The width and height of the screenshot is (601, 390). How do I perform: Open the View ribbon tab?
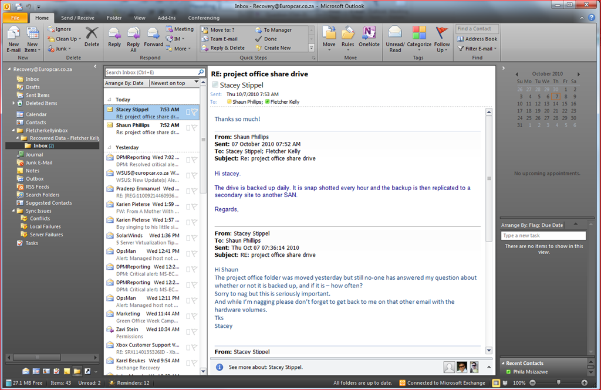click(x=140, y=18)
